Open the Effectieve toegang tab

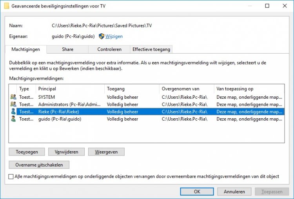click(151, 49)
